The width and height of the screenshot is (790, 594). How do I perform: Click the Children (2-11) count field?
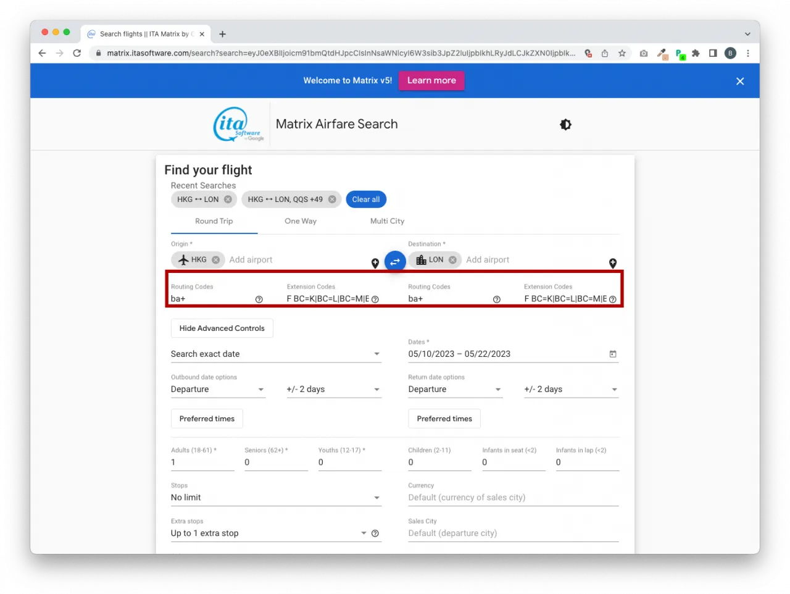[439, 462]
